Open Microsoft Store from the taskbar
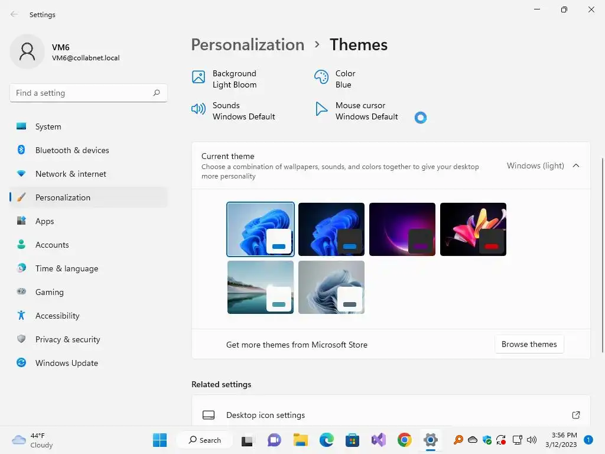Screen dimensions: 605x454 point(352,440)
